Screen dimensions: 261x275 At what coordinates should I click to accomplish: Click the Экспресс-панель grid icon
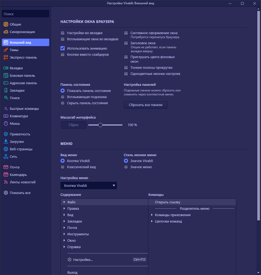(6, 58)
